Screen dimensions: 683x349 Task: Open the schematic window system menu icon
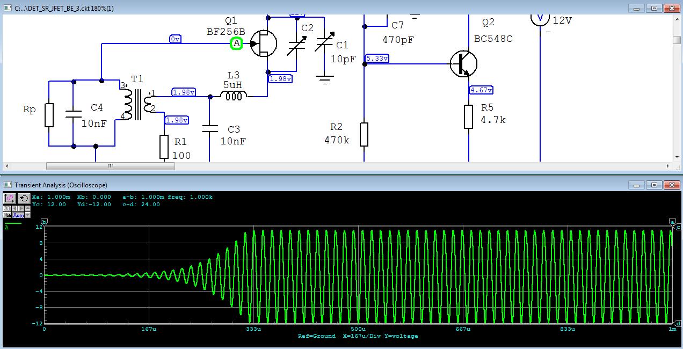pyautogui.click(x=7, y=8)
